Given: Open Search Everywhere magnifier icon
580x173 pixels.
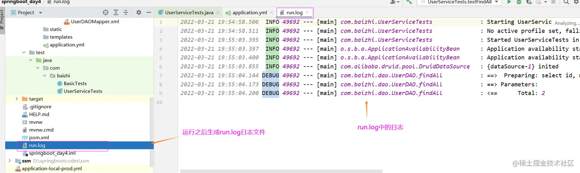Looking at the screenshot, I should [x=567, y=2].
